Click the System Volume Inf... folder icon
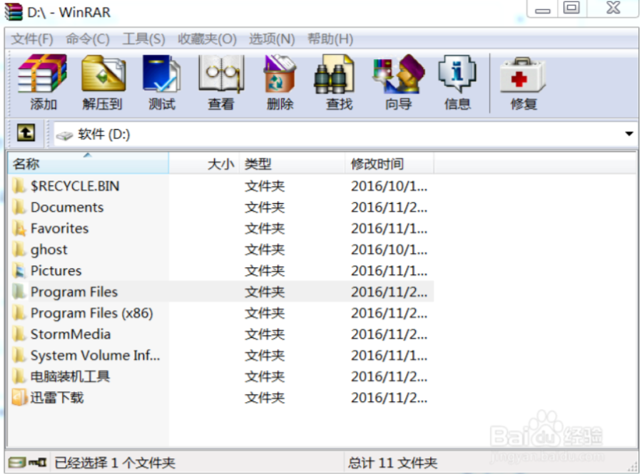The image size is (642, 474). (x=19, y=356)
